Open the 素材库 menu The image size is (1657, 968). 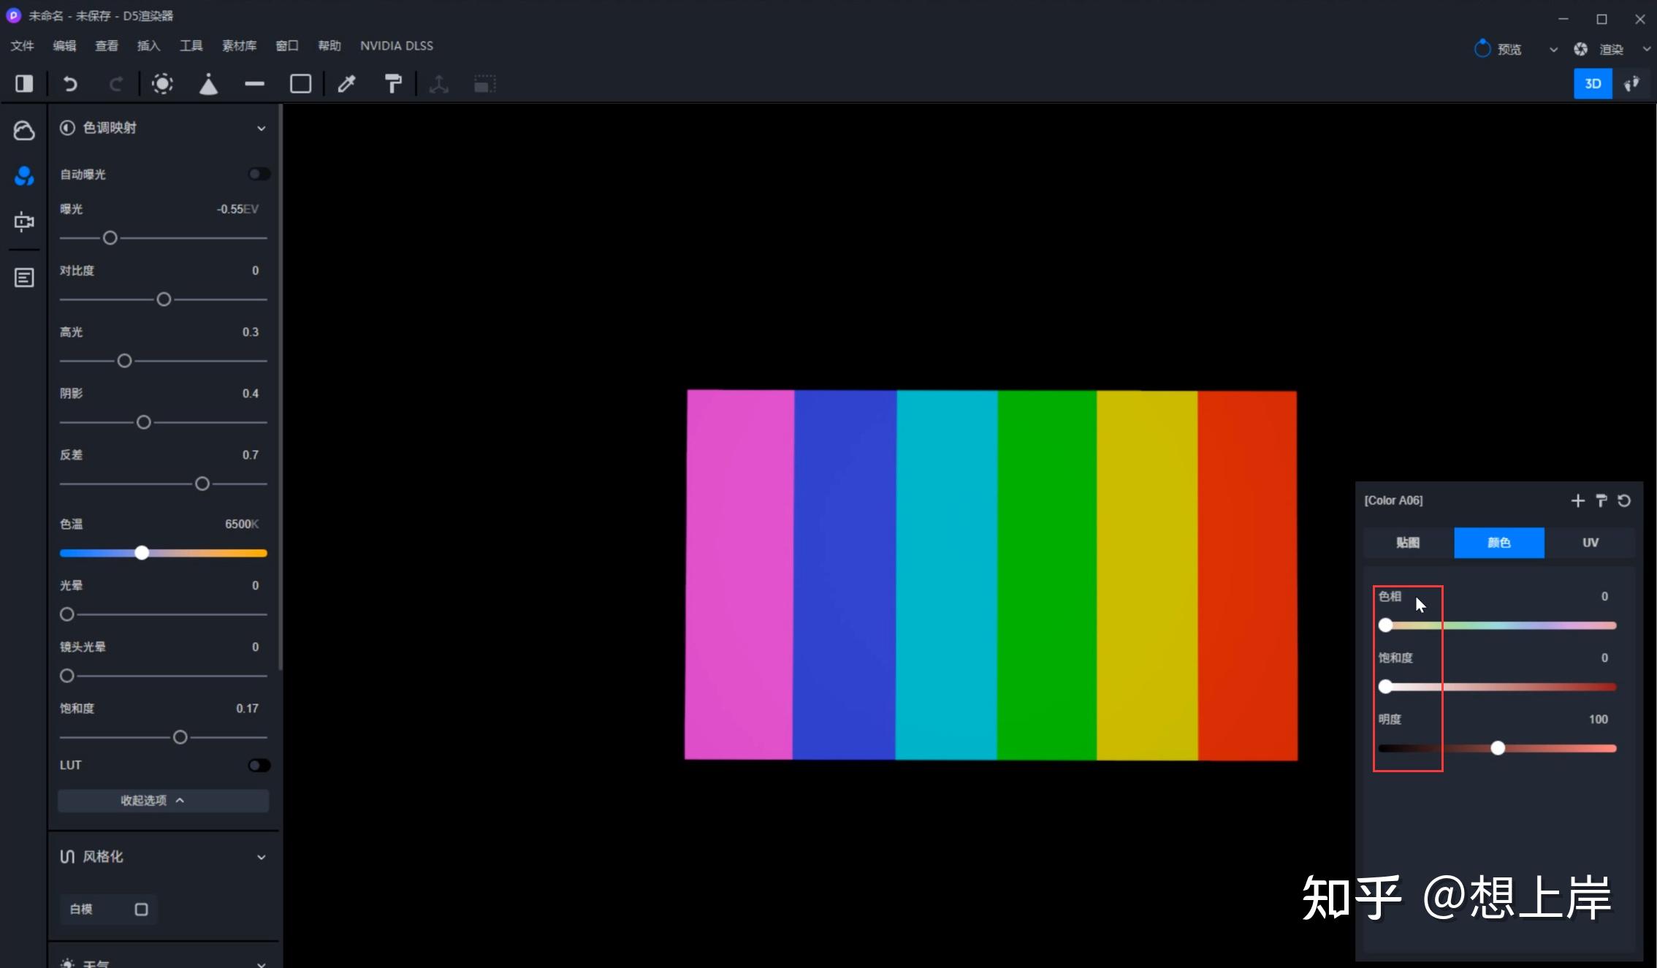[x=239, y=46]
